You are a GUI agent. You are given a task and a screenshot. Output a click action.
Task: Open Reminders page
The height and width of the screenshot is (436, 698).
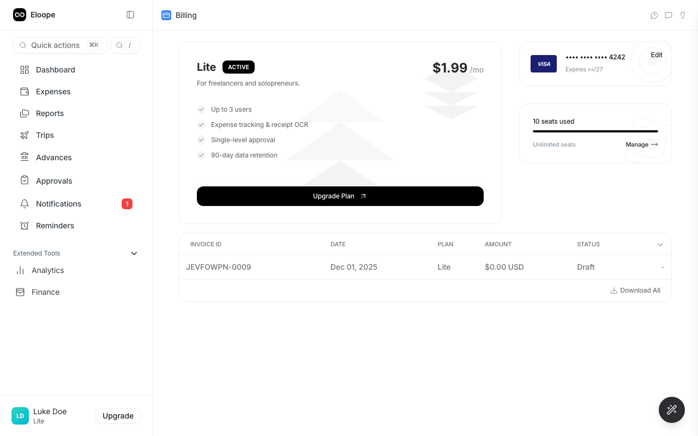click(x=76, y=226)
